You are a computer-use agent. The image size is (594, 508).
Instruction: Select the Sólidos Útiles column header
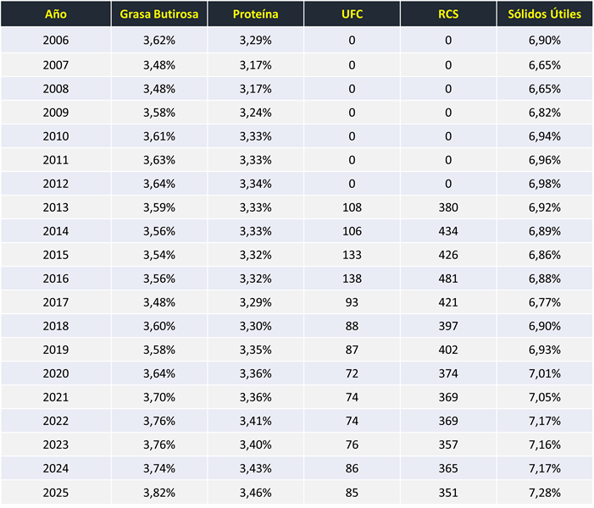(x=544, y=14)
